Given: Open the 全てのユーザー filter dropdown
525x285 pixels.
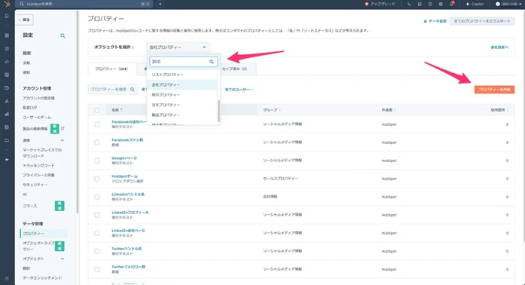Looking at the screenshot, I should (x=239, y=90).
